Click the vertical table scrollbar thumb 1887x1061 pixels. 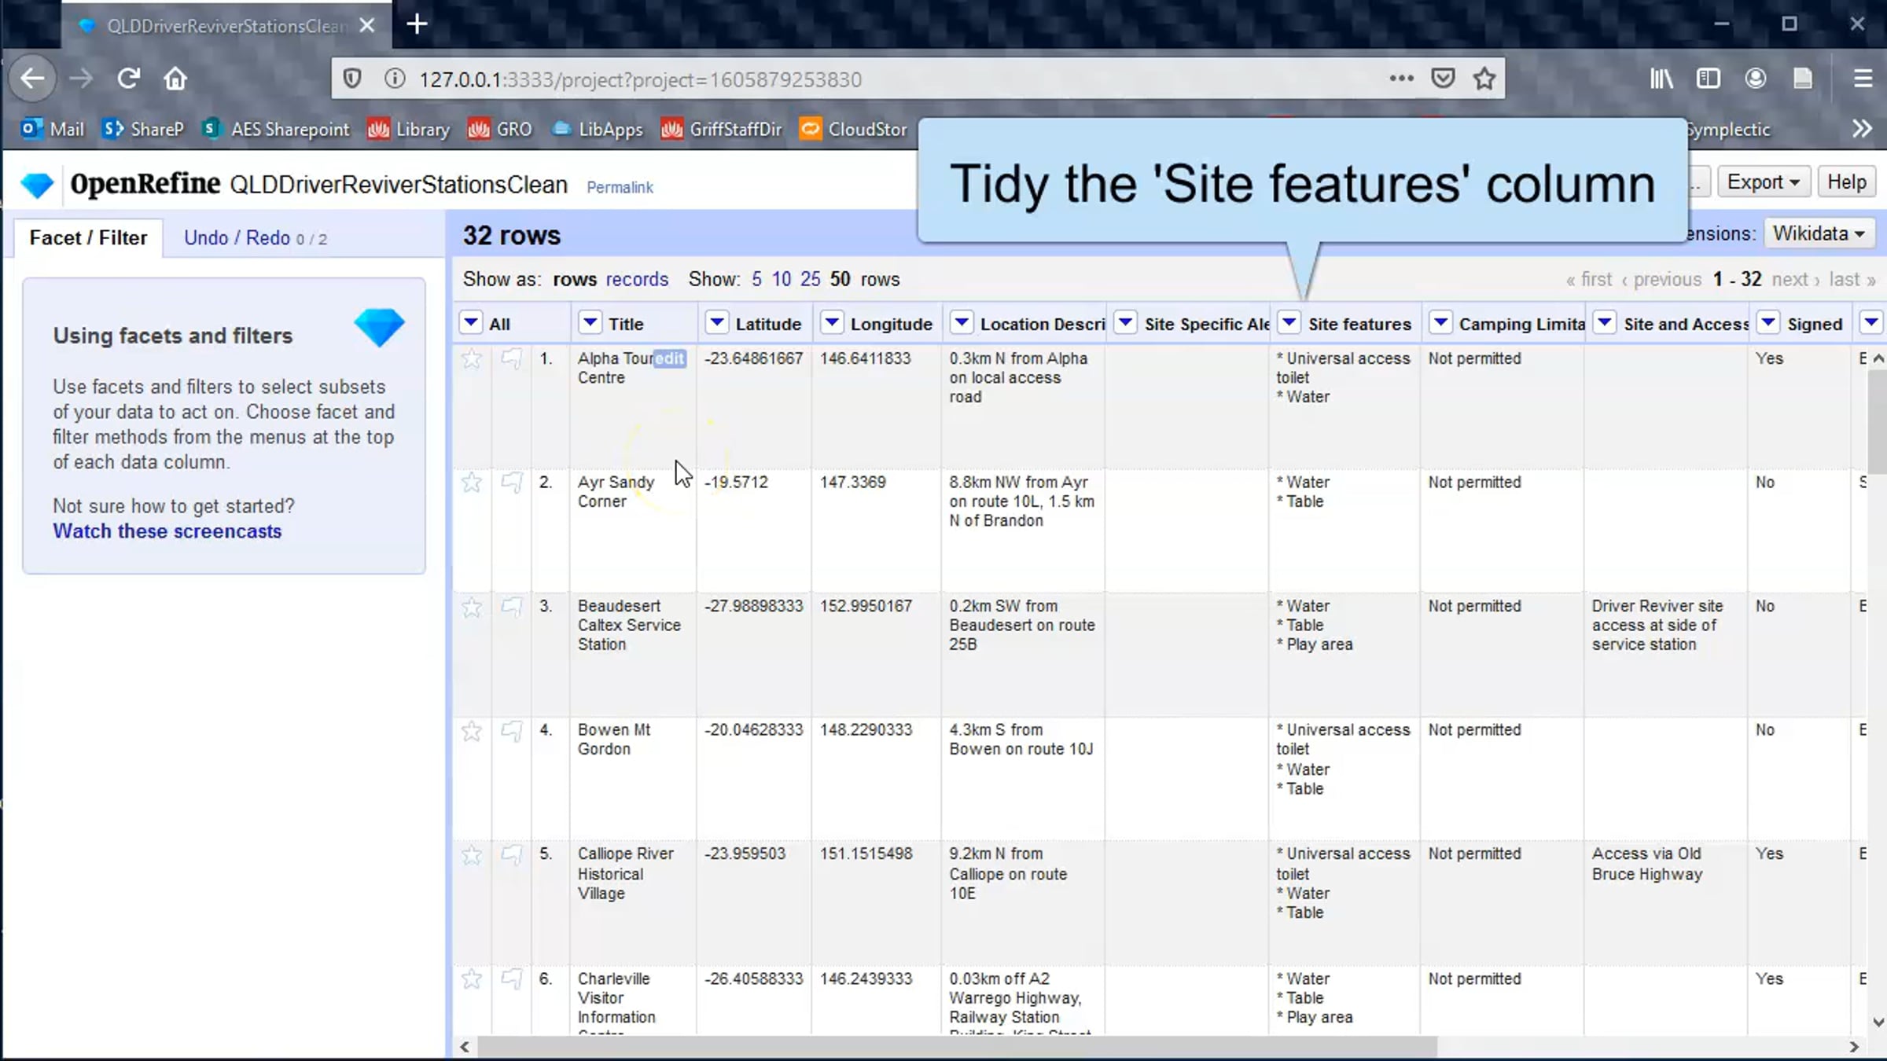[x=1878, y=420]
